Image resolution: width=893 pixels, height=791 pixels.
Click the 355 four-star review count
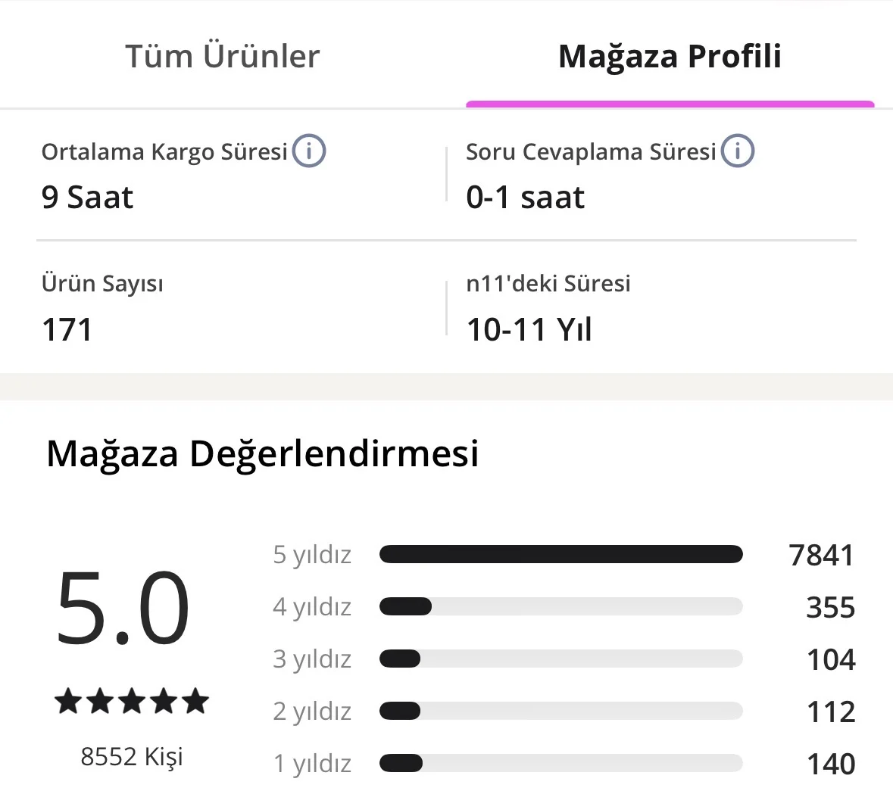click(x=830, y=607)
